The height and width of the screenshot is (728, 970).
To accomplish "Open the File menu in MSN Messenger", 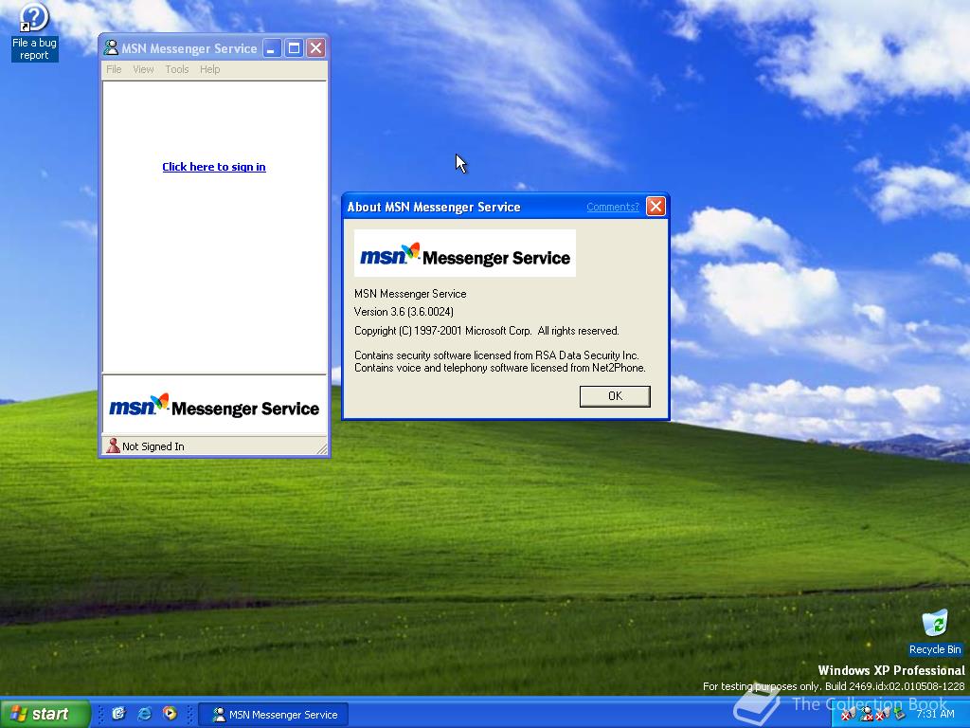I will 114,69.
